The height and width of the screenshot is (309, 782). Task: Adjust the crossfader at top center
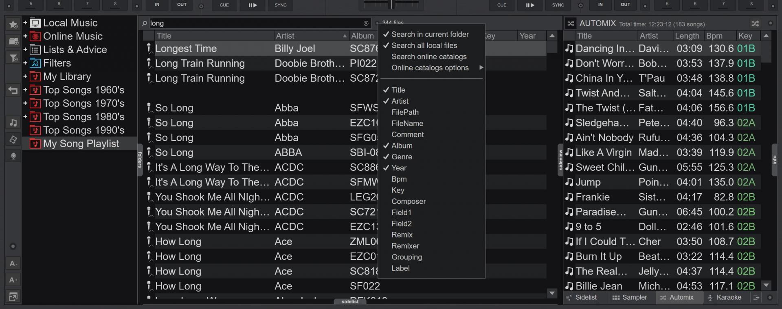[x=391, y=4]
